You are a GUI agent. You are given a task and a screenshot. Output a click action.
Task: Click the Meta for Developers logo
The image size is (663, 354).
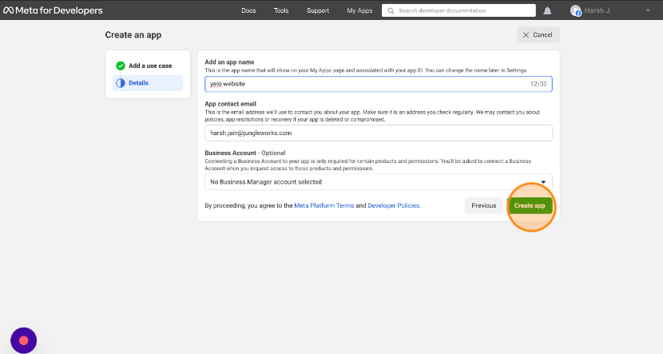tap(53, 10)
